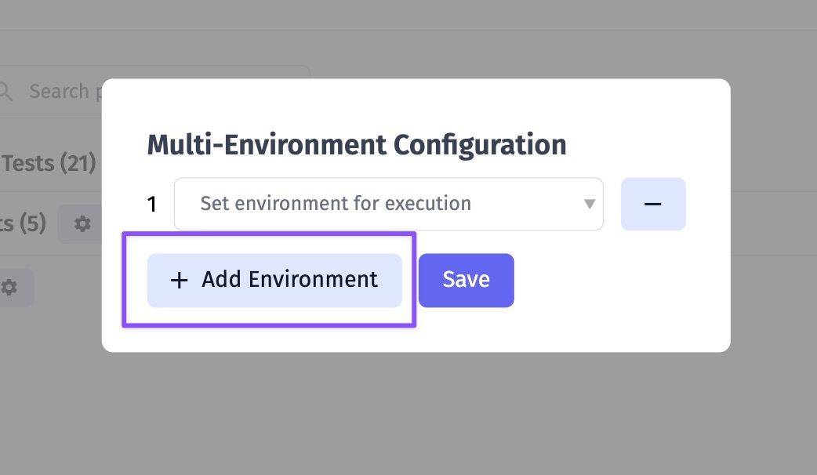
Task: Remove environment row with minus icon
Action: 653,204
